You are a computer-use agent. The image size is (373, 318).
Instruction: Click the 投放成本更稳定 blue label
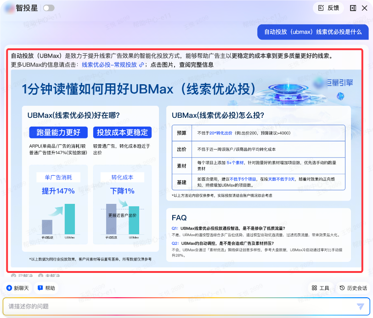122,132
